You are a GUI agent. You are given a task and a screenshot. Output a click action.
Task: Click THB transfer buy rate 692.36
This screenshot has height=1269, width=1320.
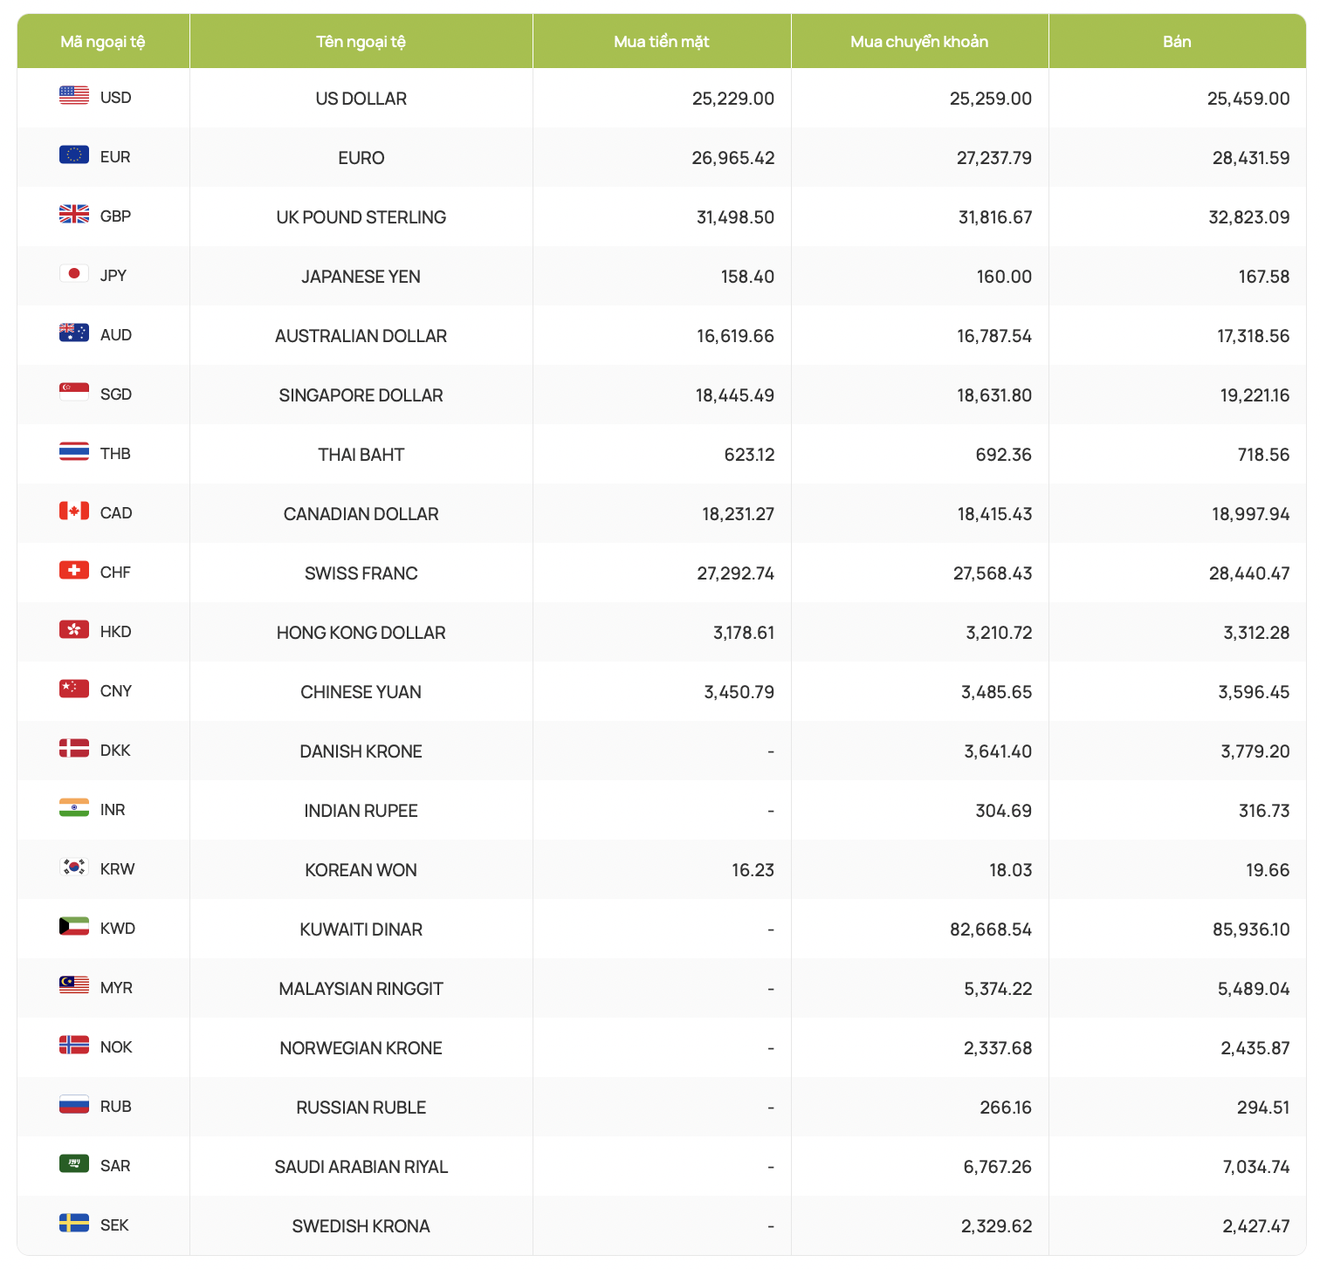click(1004, 455)
